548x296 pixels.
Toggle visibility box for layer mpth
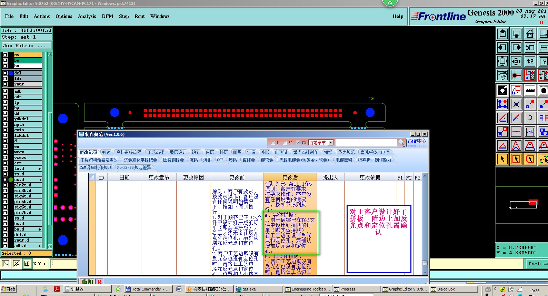pyautogui.click(x=5, y=124)
